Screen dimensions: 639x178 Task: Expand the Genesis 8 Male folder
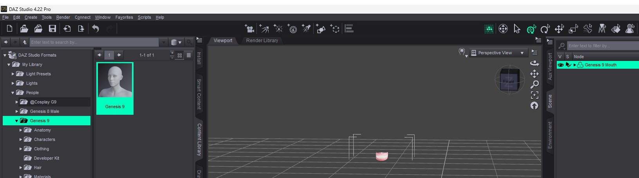tap(16, 111)
